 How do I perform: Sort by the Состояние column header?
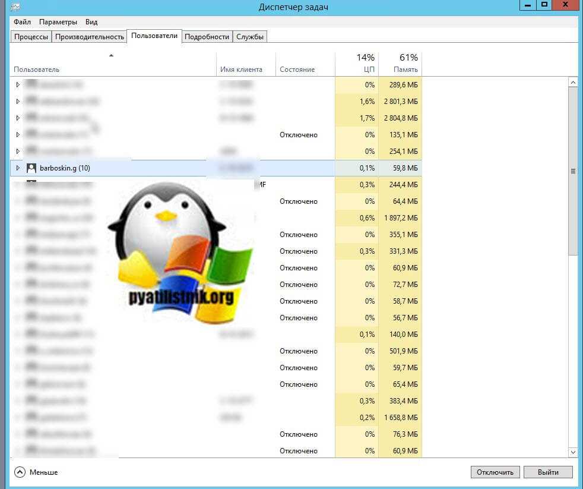pos(305,64)
